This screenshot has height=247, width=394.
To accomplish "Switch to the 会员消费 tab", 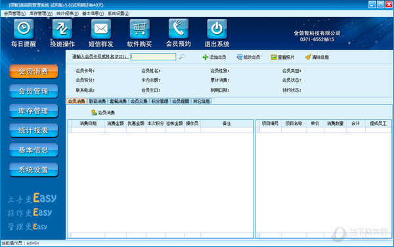I will pos(77,101).
